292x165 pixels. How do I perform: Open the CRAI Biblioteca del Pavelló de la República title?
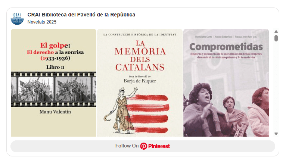[x=81, y=15]
